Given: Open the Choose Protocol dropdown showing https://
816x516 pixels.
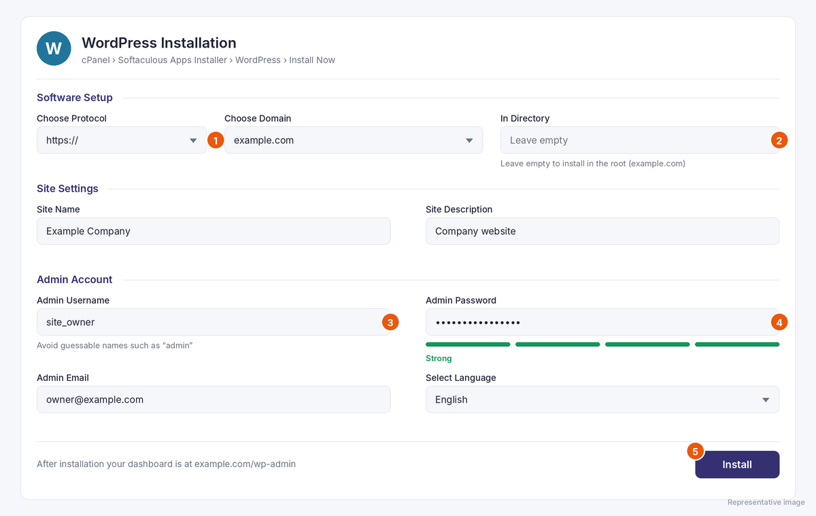Looking at the screenshot, I should click(122, 141).
